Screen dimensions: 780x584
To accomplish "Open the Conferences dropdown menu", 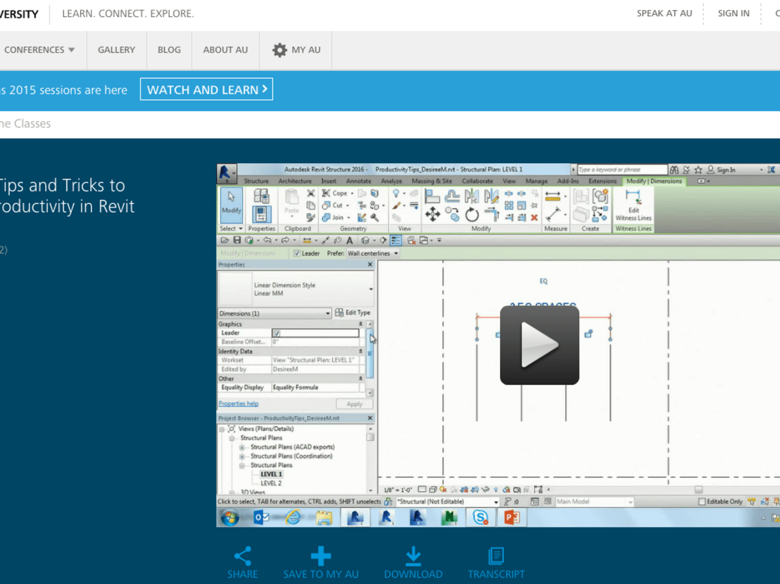I will 39,50.
